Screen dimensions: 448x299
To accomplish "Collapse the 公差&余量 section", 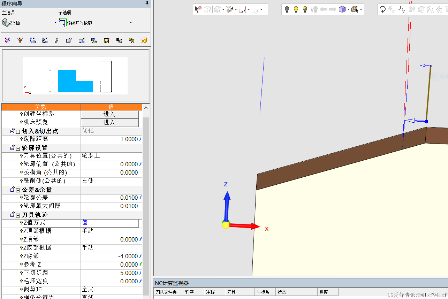I will pos(18,190).
